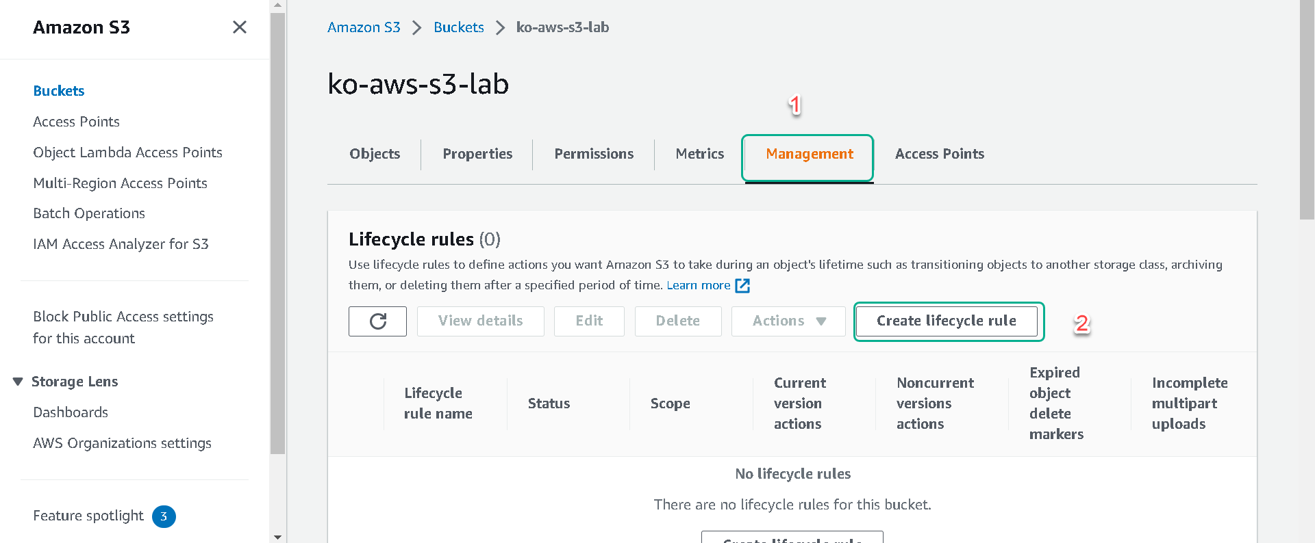
Task: Switch to the Objects tab
Action: 375,154
